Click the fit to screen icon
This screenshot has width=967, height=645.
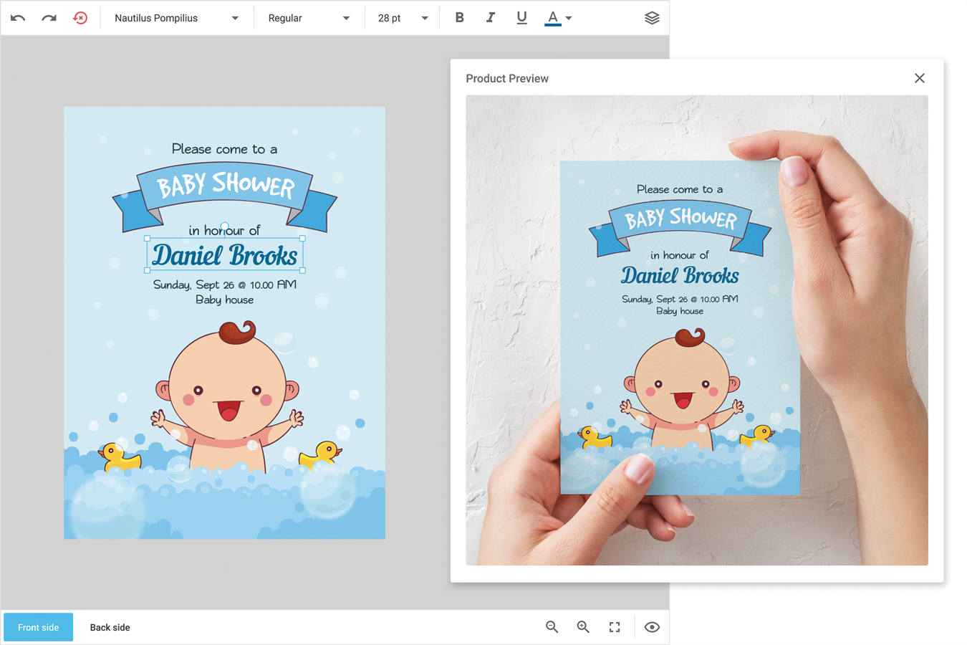click(615, 627)
